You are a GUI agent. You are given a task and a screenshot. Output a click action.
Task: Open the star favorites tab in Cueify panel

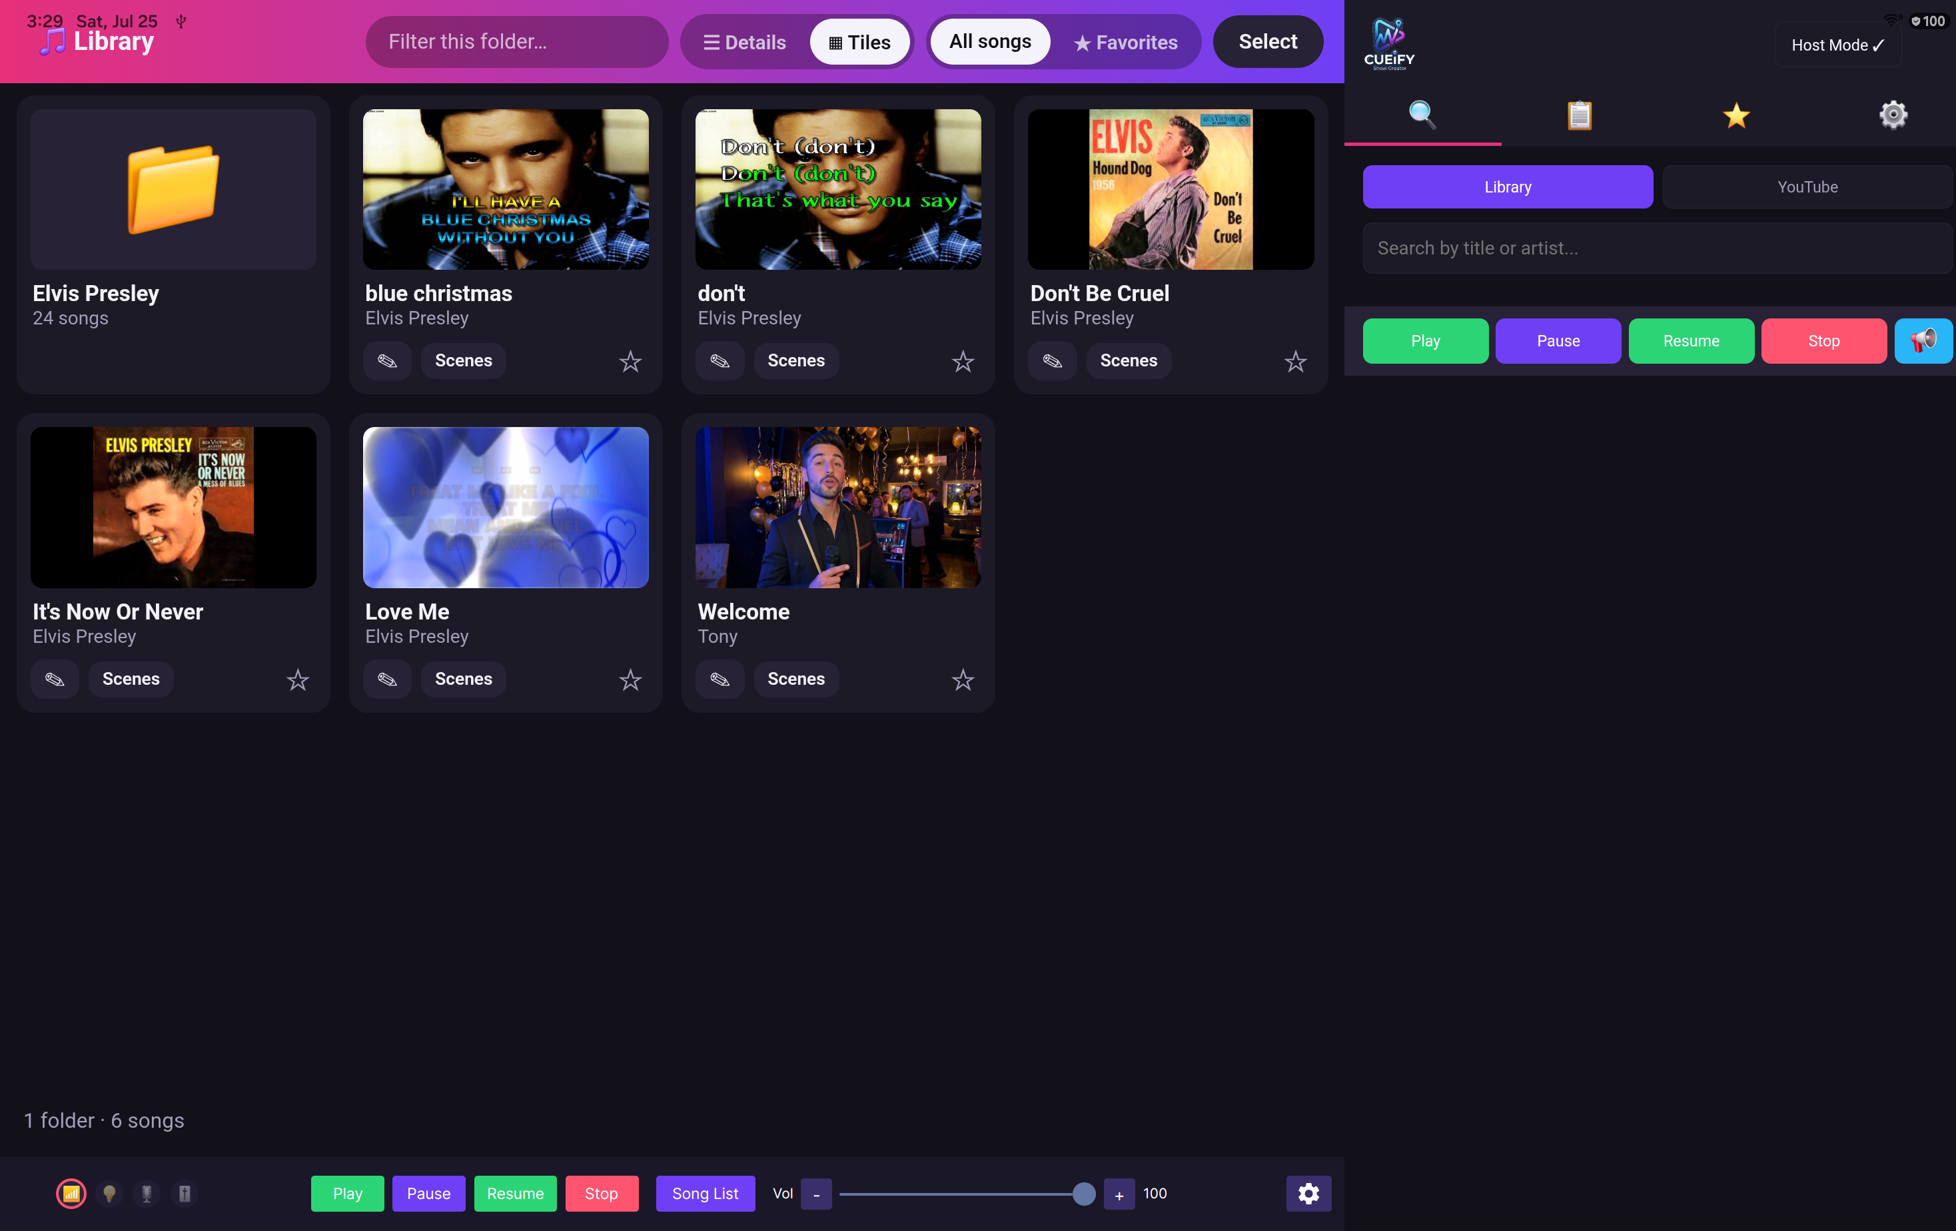(x=1736, y=115)
